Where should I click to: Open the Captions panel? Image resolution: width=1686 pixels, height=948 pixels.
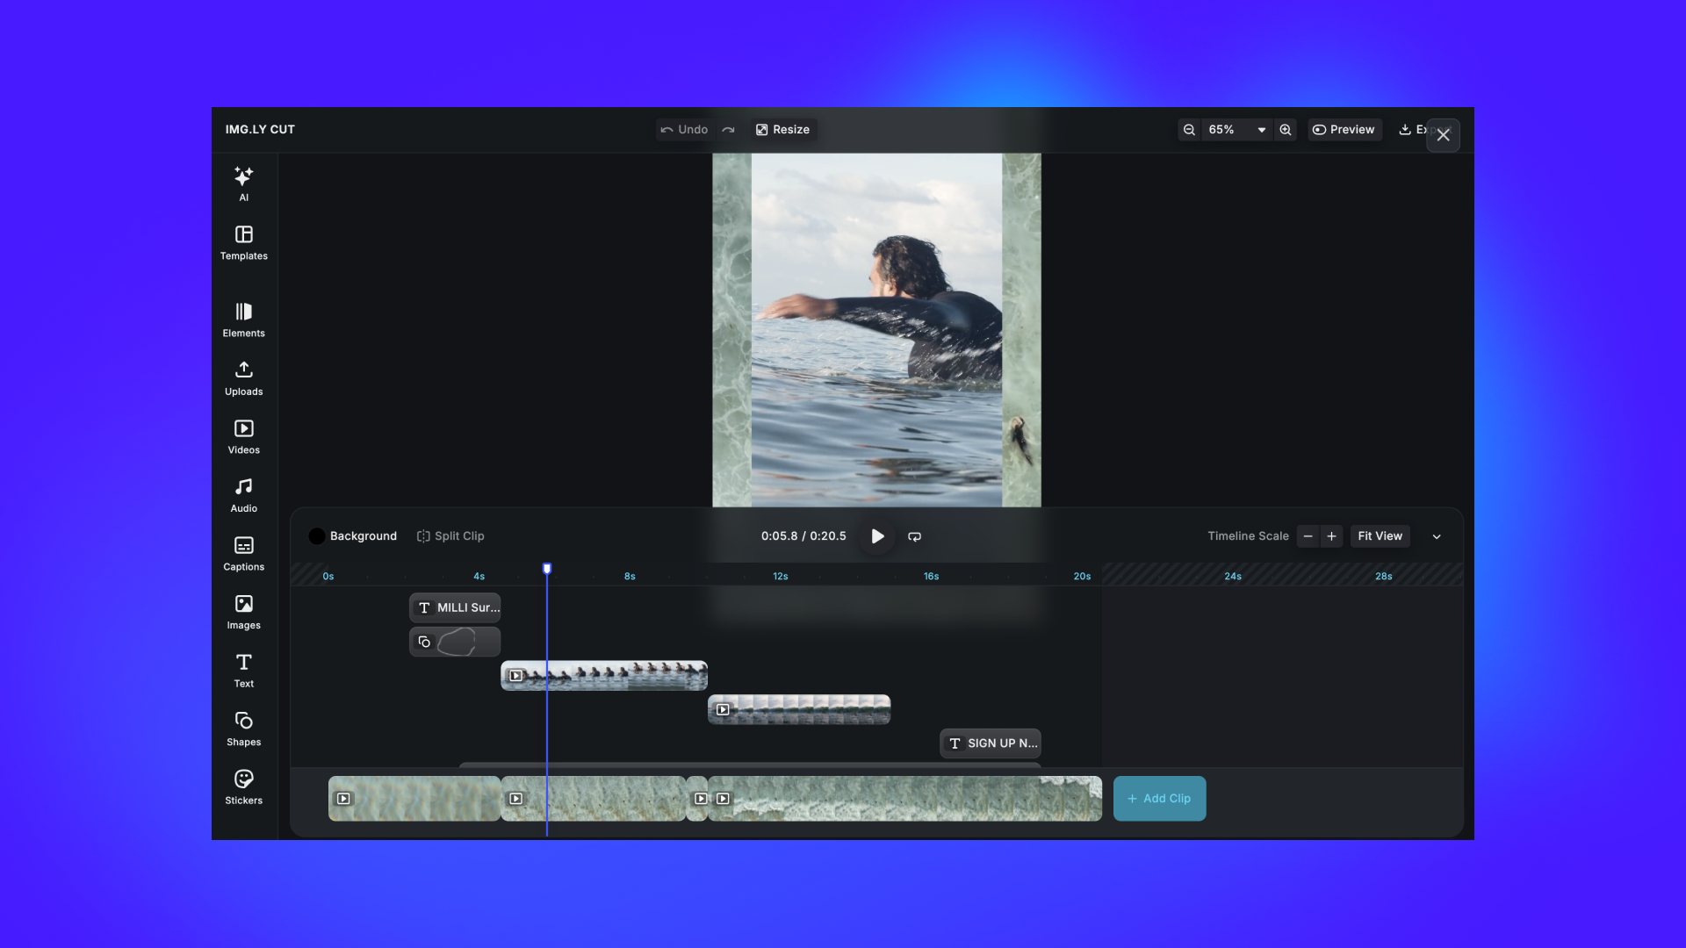(x=243, y=551)
